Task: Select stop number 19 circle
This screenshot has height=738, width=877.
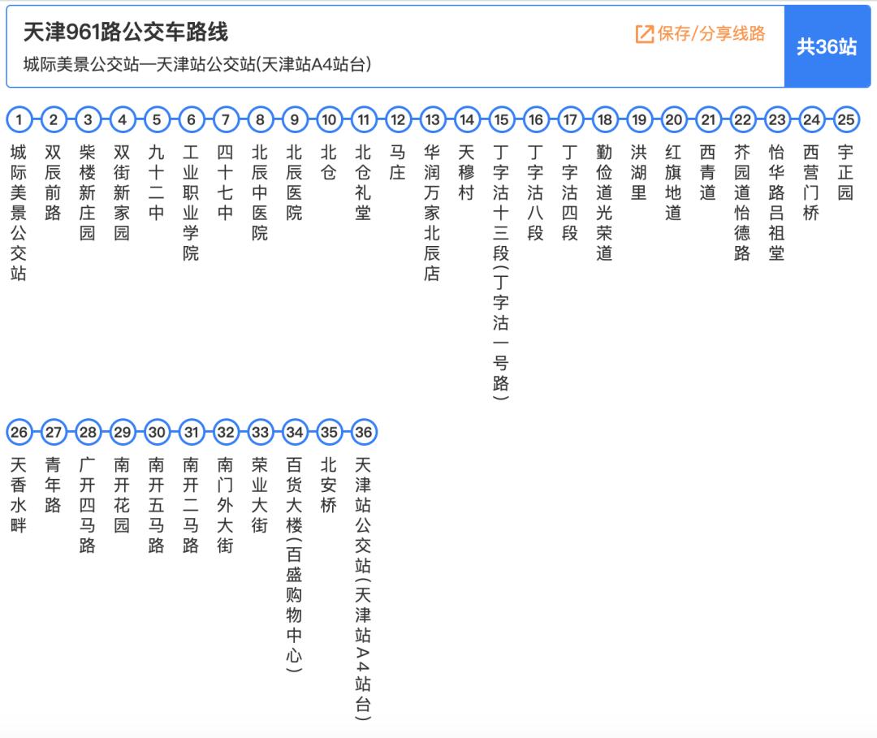Action: (x=639, y=119)
